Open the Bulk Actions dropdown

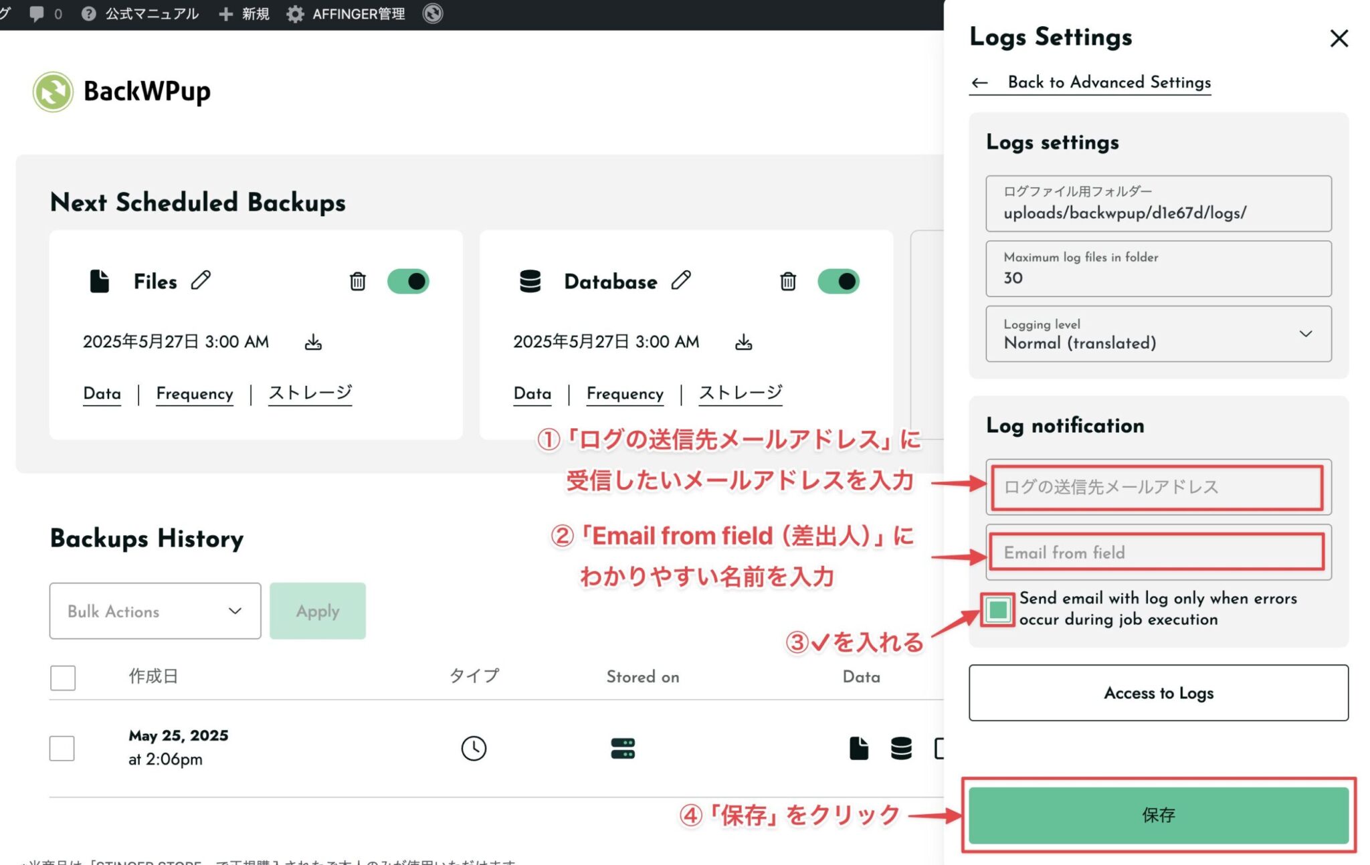click(x=154, y=611)
